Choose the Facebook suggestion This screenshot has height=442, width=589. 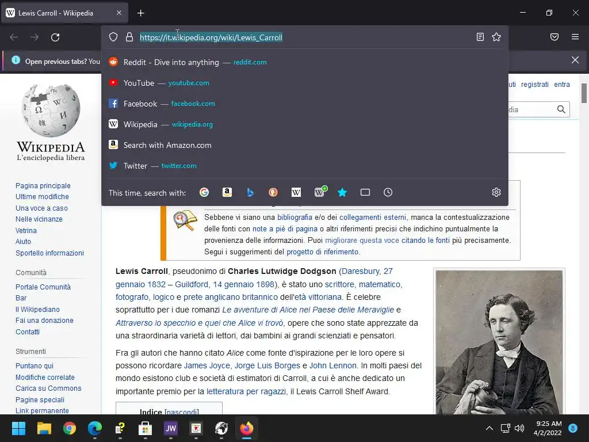click(305, 104)
